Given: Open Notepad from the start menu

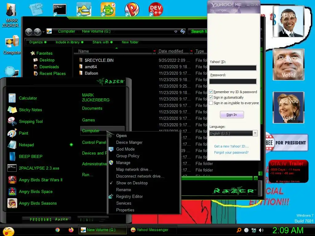Looking at the screenshot, I should point(21,145).
